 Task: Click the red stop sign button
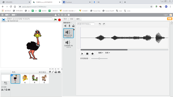coord(59,20)
